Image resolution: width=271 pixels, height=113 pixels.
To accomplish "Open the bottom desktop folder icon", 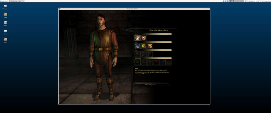I will (5, 40).
